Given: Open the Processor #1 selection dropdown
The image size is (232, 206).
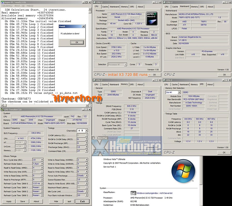Looking at the screenshot, I should coord(126,64).
